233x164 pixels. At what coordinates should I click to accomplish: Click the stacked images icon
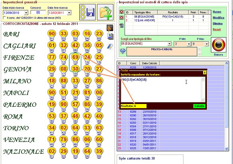pyautogui.click(x=110, y=37)
